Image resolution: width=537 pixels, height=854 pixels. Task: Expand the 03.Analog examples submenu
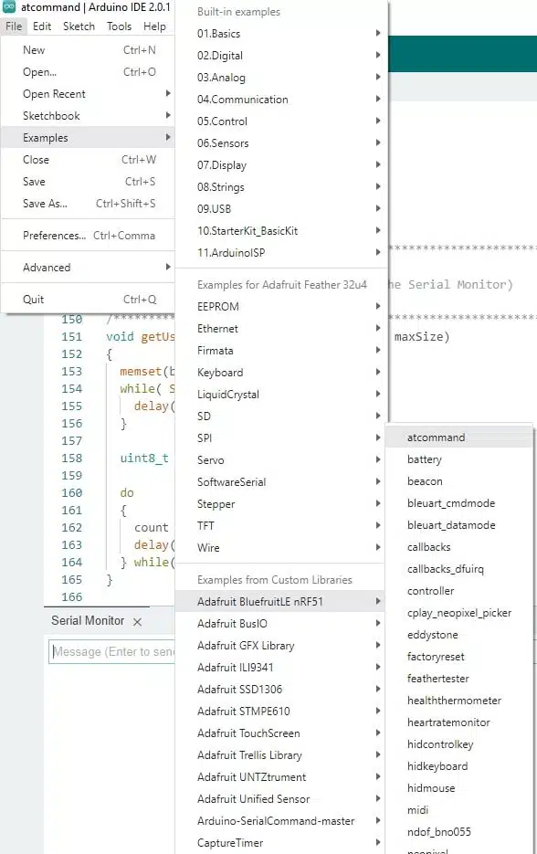coord(281,78)
